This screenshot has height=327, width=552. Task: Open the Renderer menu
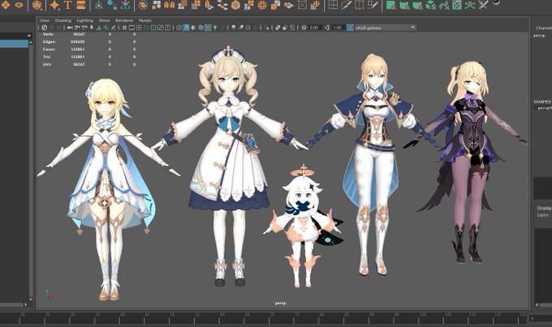pyautogui.click(x=124, y=20)
